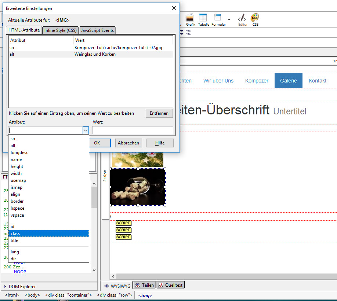Screen dimensions: 337x301
Task: Choose align from the attribute list
Action: pos(48,194)
